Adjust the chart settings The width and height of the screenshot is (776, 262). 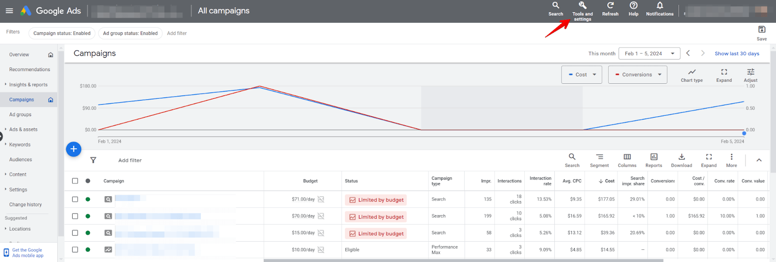pyautogui.click(x=750, y=75)
